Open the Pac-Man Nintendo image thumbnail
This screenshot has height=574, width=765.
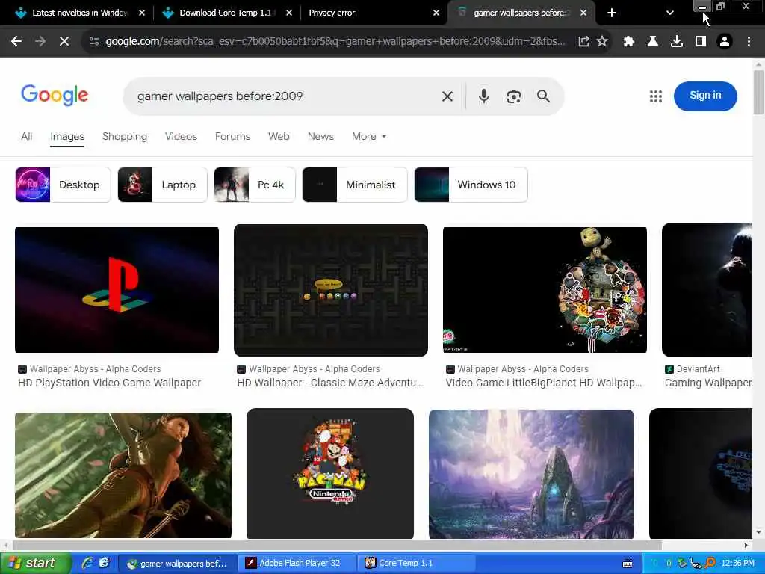pos(329,474)
